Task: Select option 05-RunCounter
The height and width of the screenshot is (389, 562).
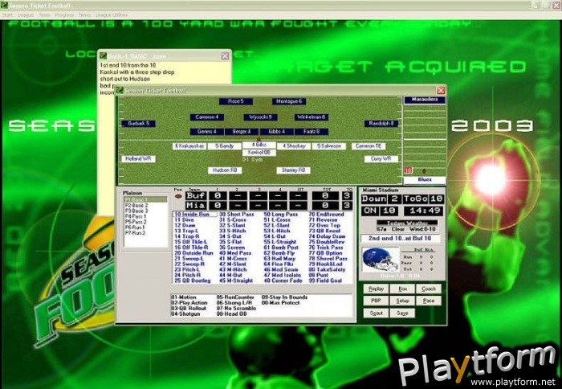Action: (x=235, y=297)
